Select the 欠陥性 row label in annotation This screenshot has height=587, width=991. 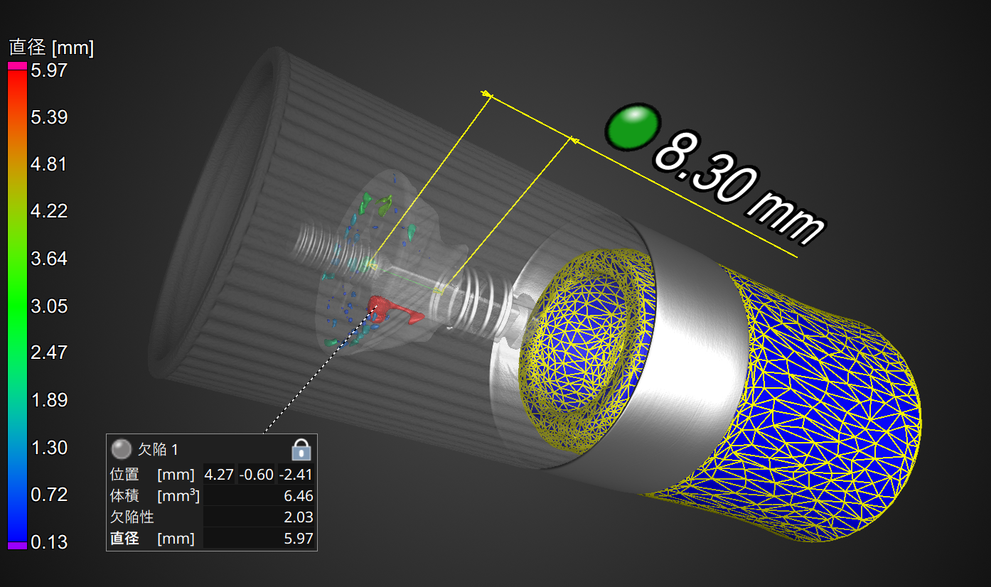(x=132, y=517)
